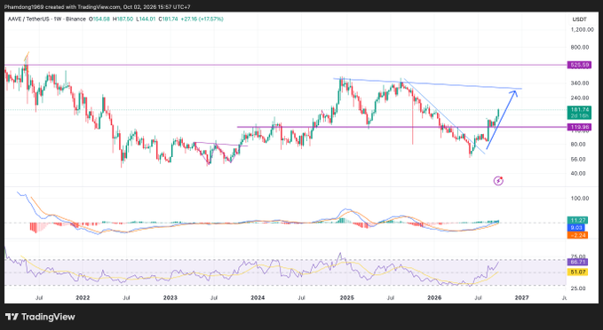Click the 56.00 price axis label
The width and height of the screenshot is (603, 330).
[578, 159]
